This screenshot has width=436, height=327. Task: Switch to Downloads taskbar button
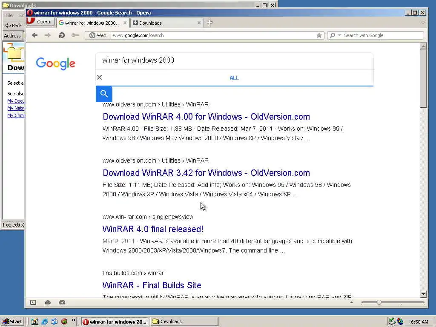click(184, 322)
